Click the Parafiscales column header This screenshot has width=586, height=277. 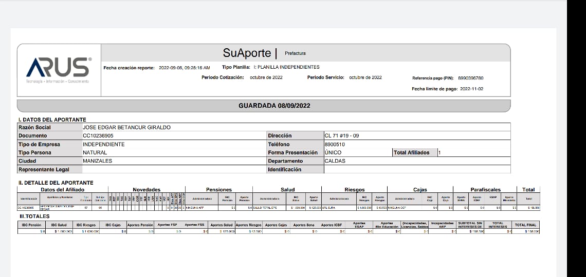tap(485, 189)
